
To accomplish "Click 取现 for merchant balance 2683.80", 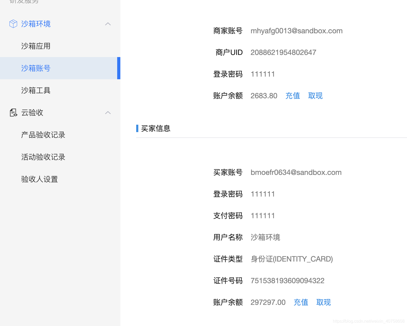I will point(315,96).
